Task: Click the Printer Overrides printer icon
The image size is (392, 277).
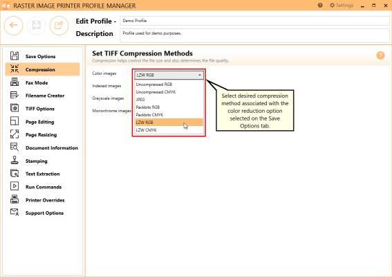Action: [15, 199]
